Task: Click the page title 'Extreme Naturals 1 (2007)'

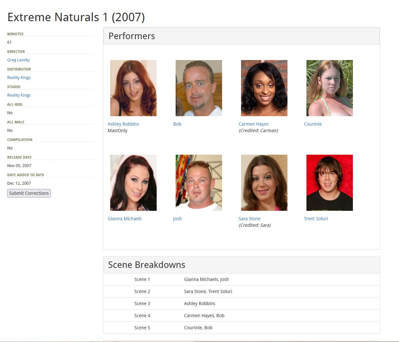Action: click(76, 17)
